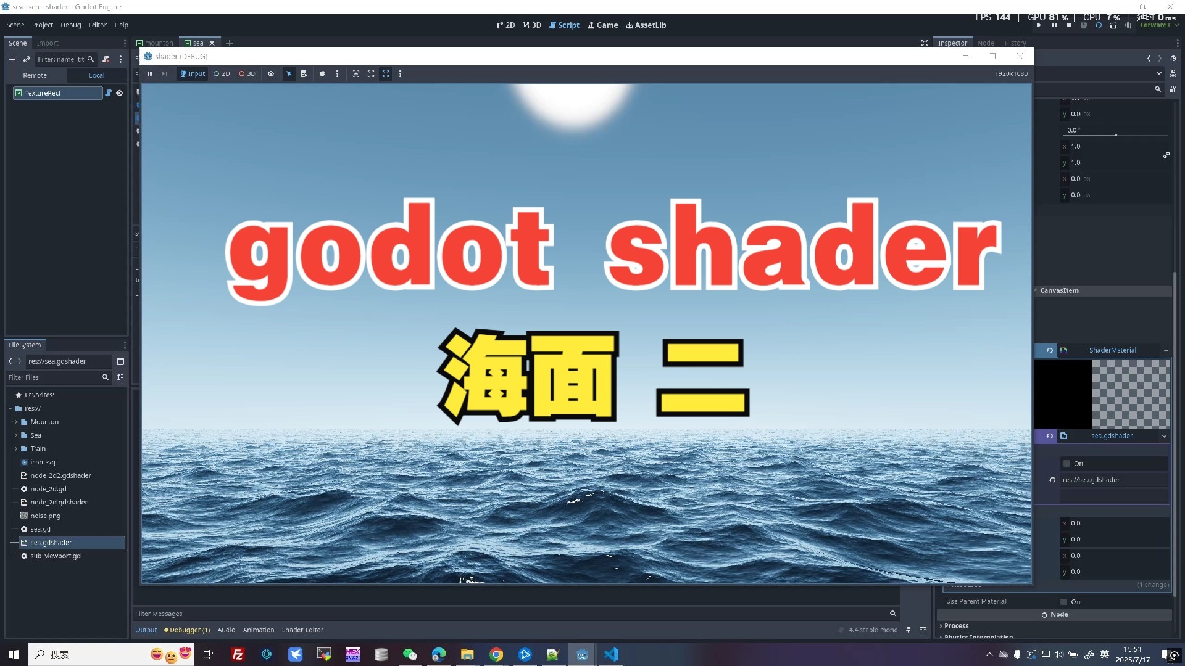Screen dimensions: 1185x666
Task: Toggle the highlighted expand-arrows icon in game toolbar
Action: click(386, 73)
